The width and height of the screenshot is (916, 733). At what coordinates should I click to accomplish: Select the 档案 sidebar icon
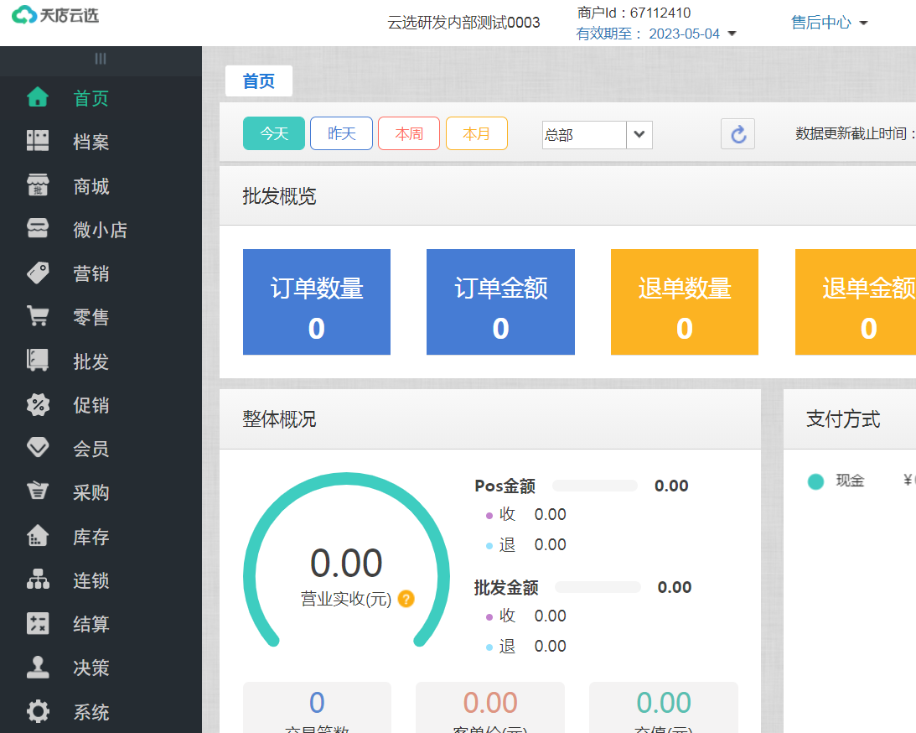coord(38,142)
